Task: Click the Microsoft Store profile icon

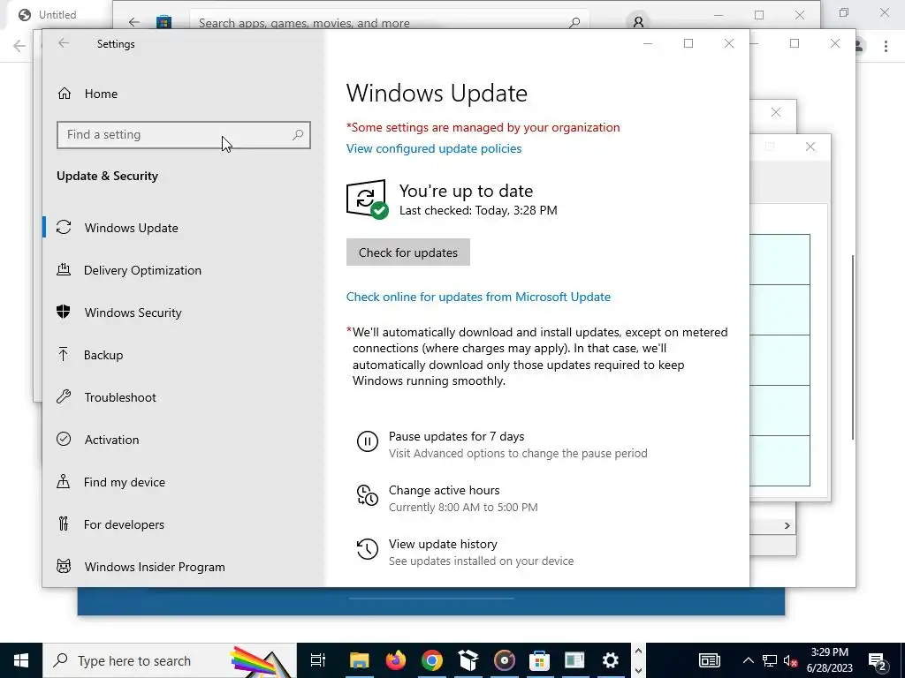Action: point(638,22)
